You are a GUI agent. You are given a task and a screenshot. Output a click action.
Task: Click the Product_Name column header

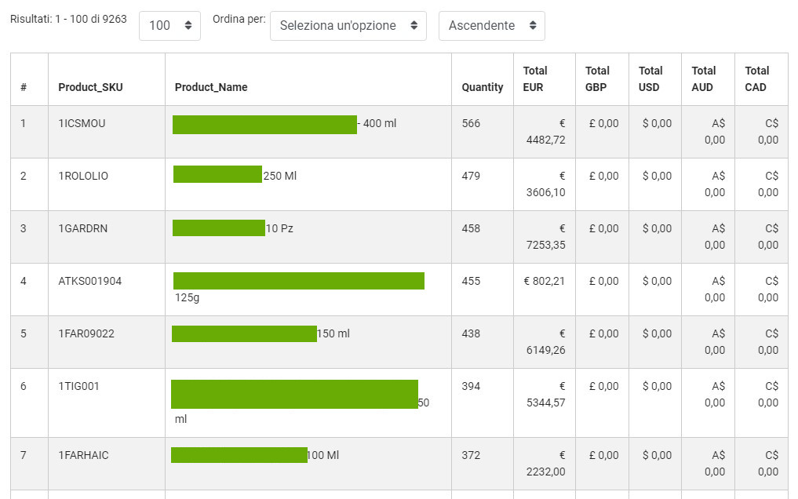tap(211, 87)
